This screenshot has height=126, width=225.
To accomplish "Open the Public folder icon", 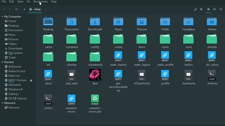I will (165, 21).
